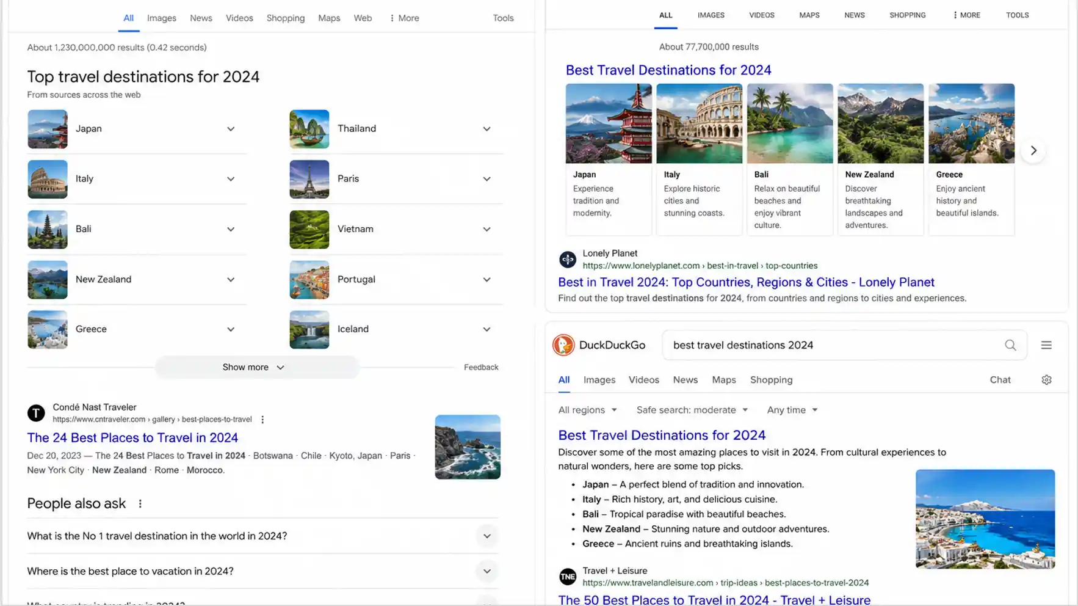Click the Italy Colosseum thumbnail in Google list

coord(48,179)
